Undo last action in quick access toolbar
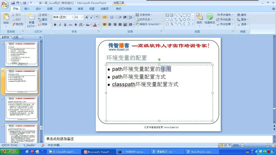 tap(18, 3)
